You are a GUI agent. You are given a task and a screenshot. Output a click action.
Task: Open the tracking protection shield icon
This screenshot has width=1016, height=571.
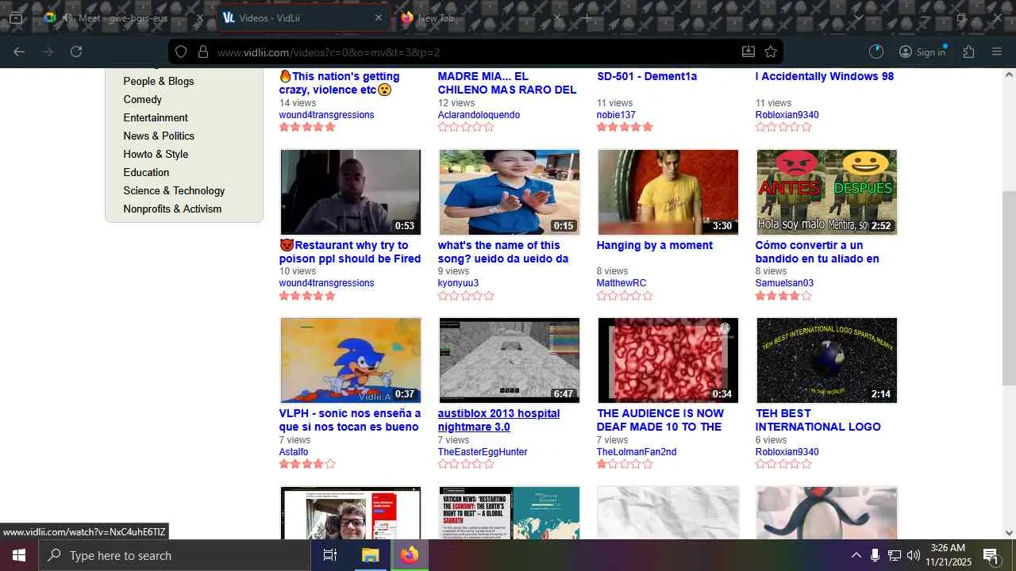click(x=181, y=52)
